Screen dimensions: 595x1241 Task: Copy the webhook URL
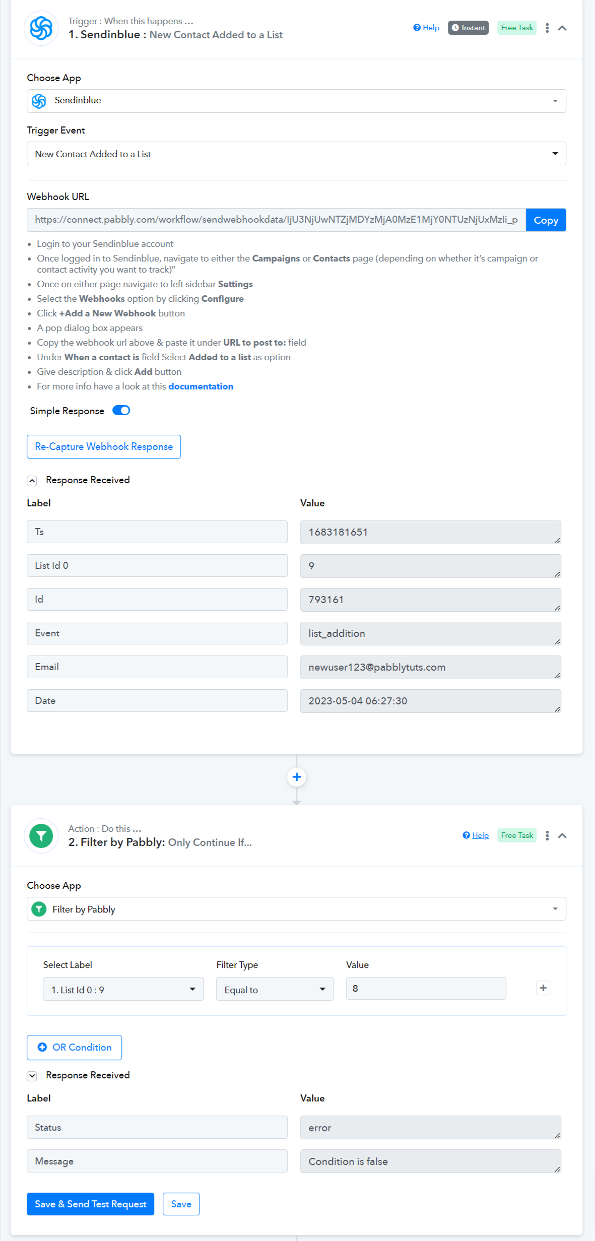pos(546,220)
